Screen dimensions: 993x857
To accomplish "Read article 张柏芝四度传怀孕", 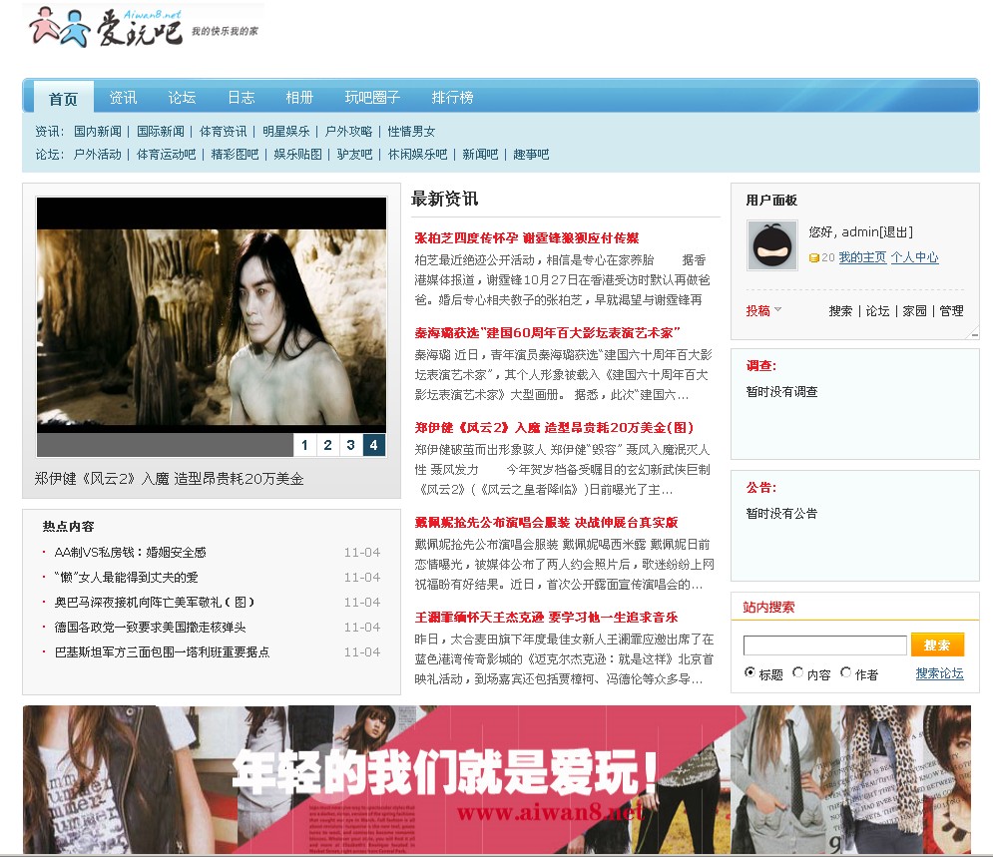I will pos(526,238).
